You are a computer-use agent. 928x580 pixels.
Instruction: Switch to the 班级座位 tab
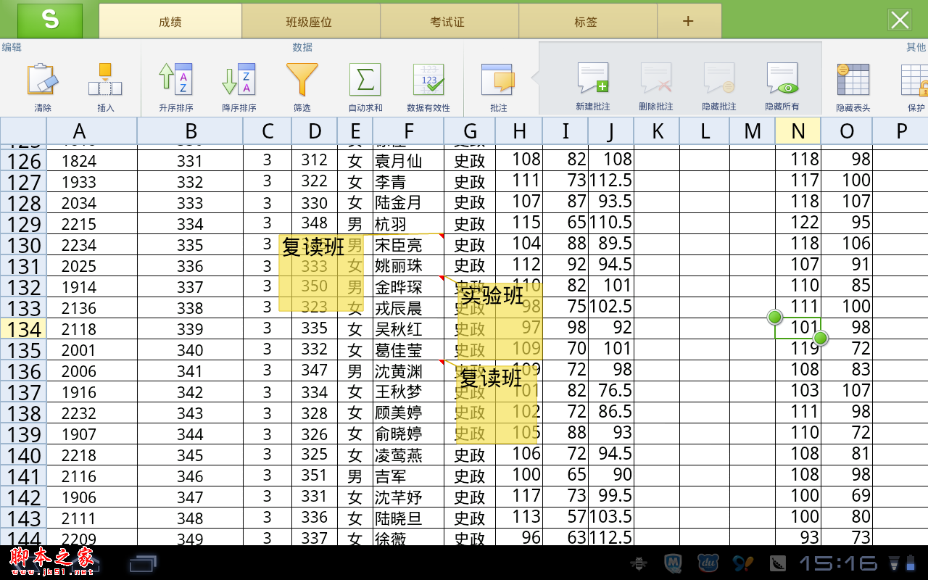coord(310,21)
